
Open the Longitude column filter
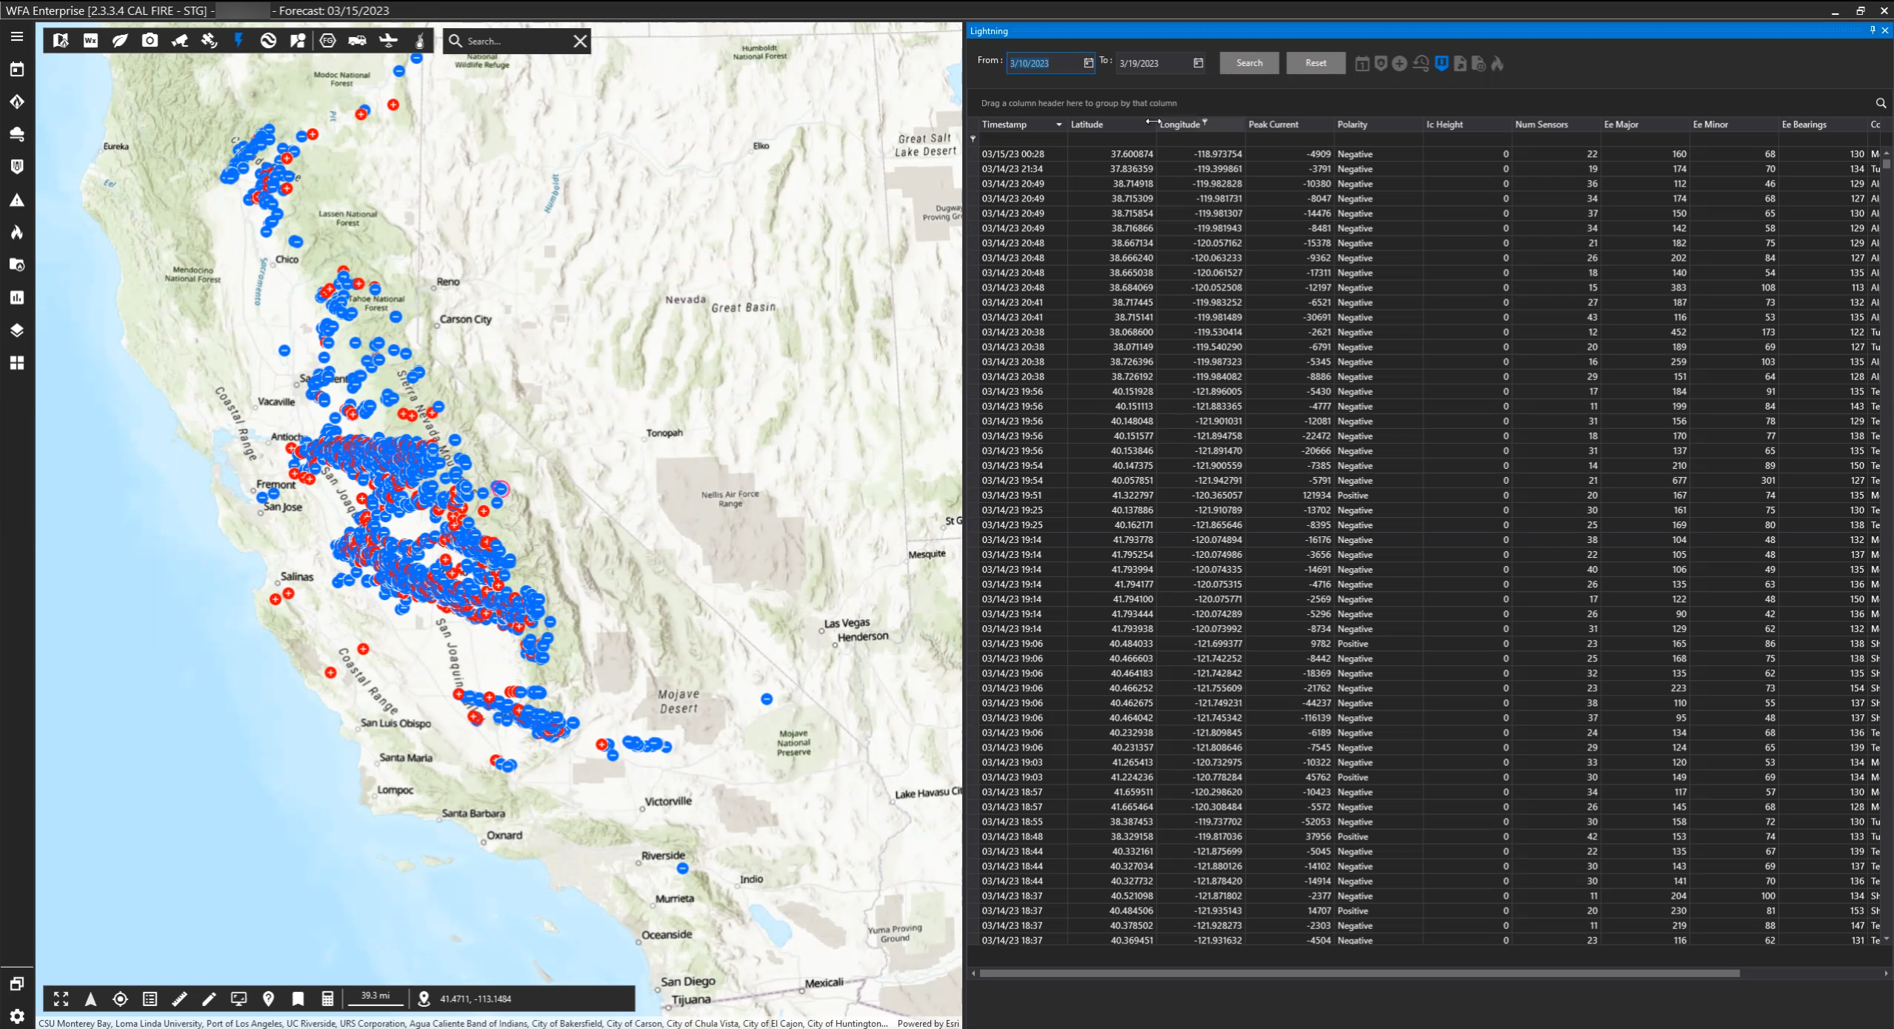click(x=1204, y=121)
